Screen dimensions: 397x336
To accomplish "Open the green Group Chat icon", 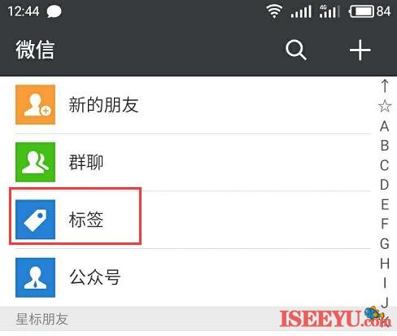I will [35, 162].
